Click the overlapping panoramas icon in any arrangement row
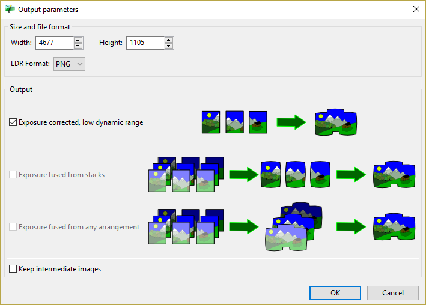The image size is (426, 305). (x=294, y=226)
